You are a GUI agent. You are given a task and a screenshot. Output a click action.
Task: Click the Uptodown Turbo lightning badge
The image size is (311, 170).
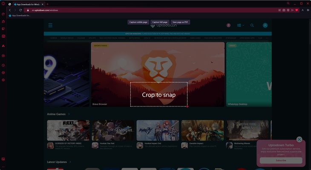pyautogui.click(x=228, y=25)
